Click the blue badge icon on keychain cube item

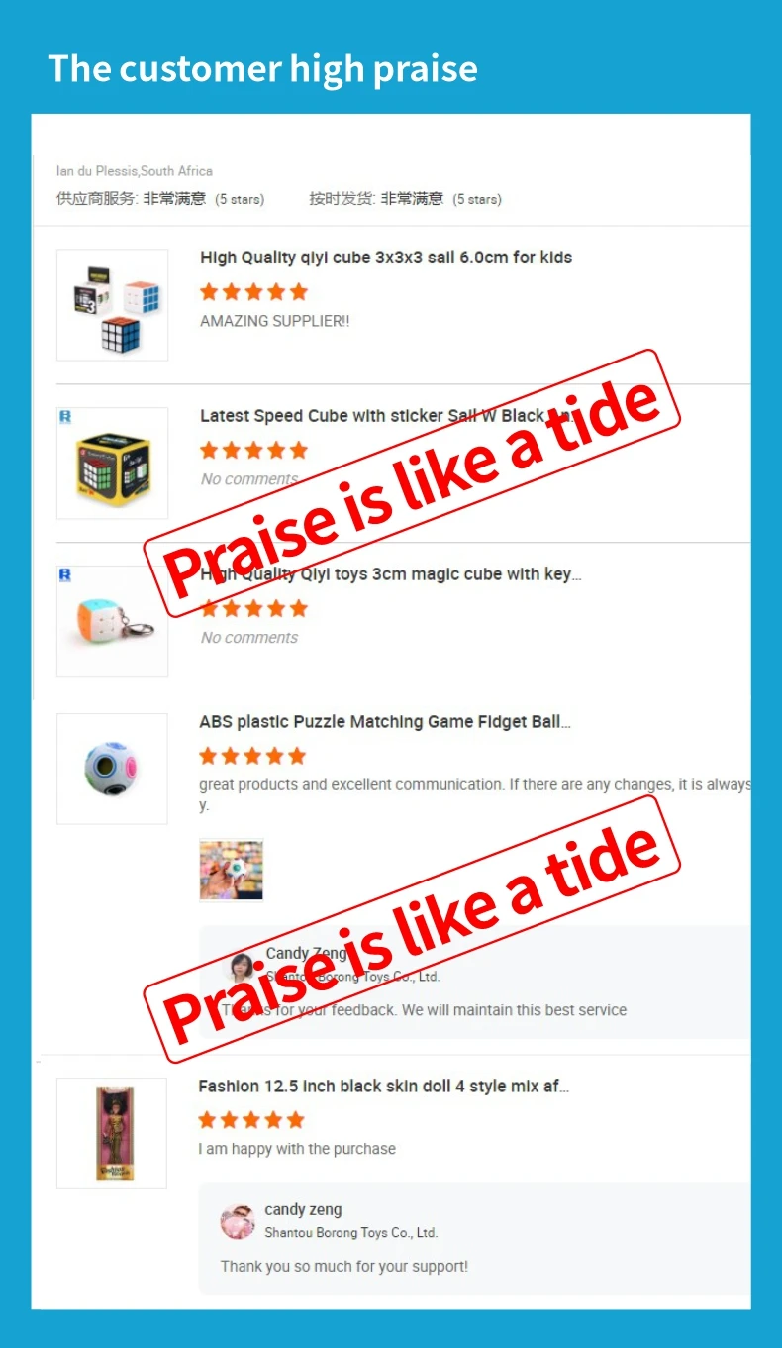click(65, 575)
